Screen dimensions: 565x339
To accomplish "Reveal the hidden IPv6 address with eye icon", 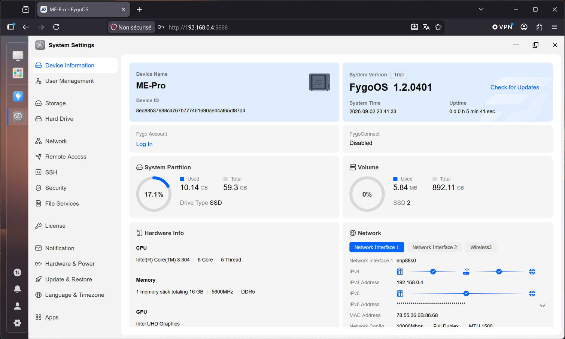I will [542, 305].
